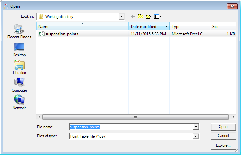Expand the File name history dropdown
The height and width of the screenshot is (155, 241).
(196, 127)
